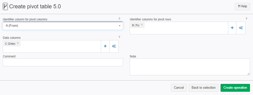Viewport: 253px width, 95px height.
Task: Remove the B (To) tag
Action: point(142,25)
